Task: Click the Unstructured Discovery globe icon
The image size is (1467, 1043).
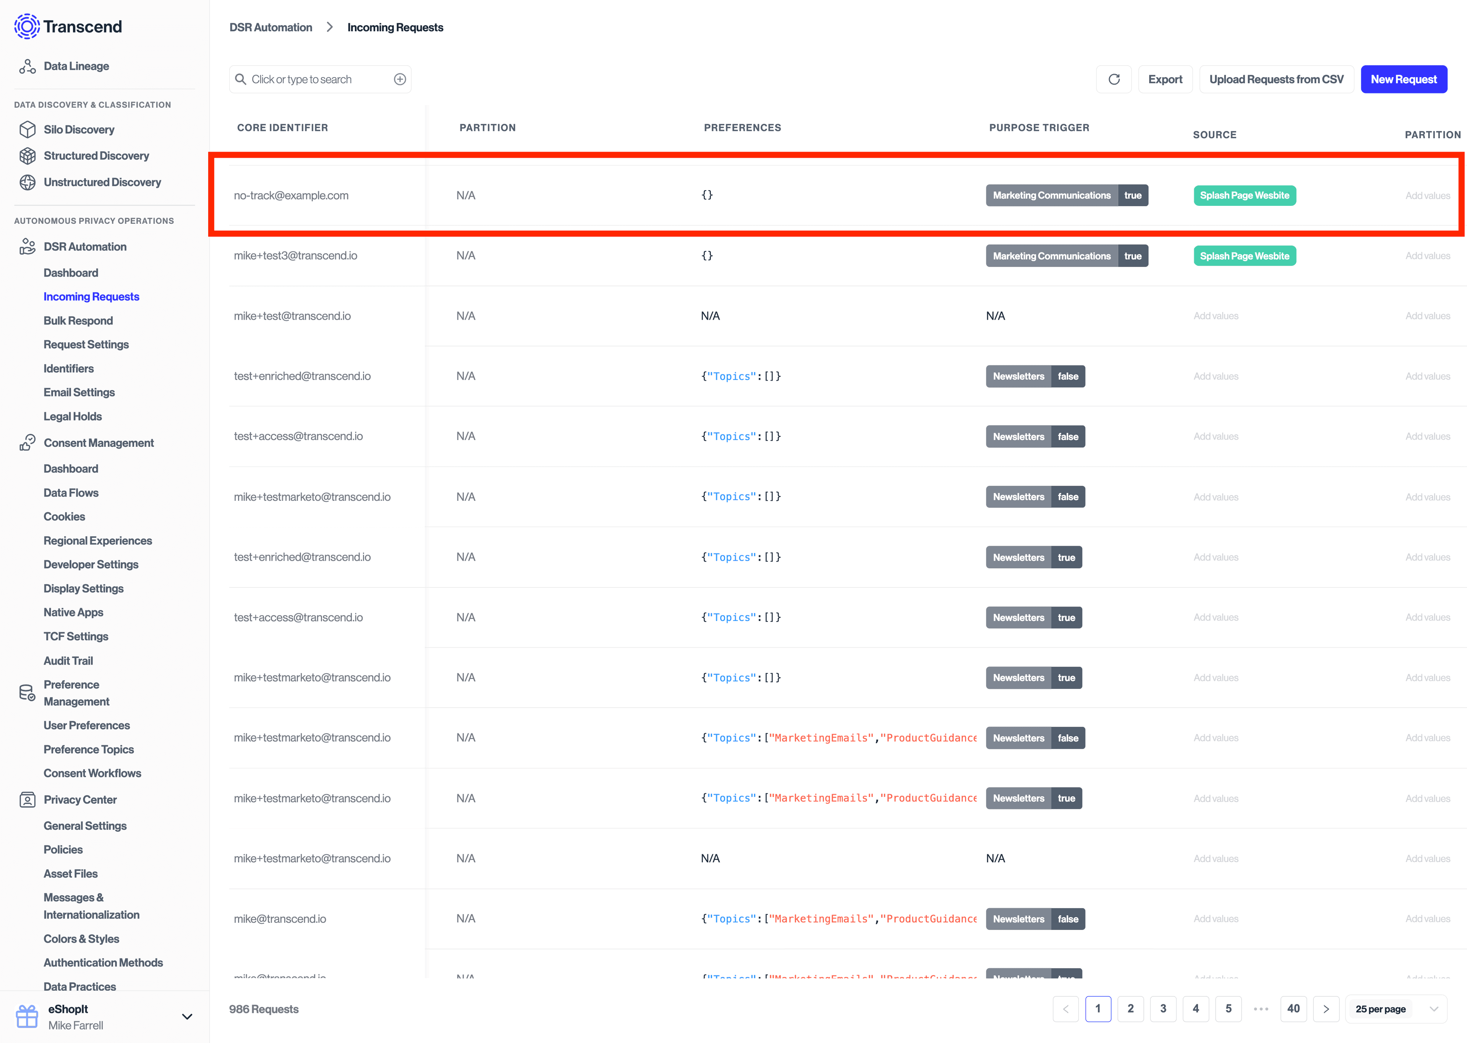Action: tap(28, 183)
